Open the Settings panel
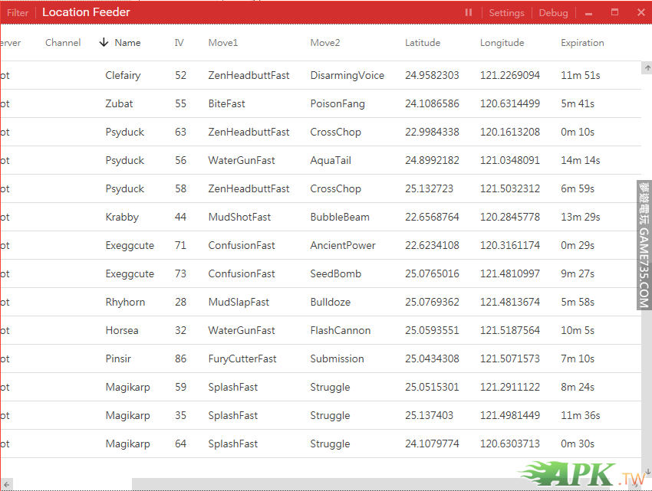 (506, 13)
